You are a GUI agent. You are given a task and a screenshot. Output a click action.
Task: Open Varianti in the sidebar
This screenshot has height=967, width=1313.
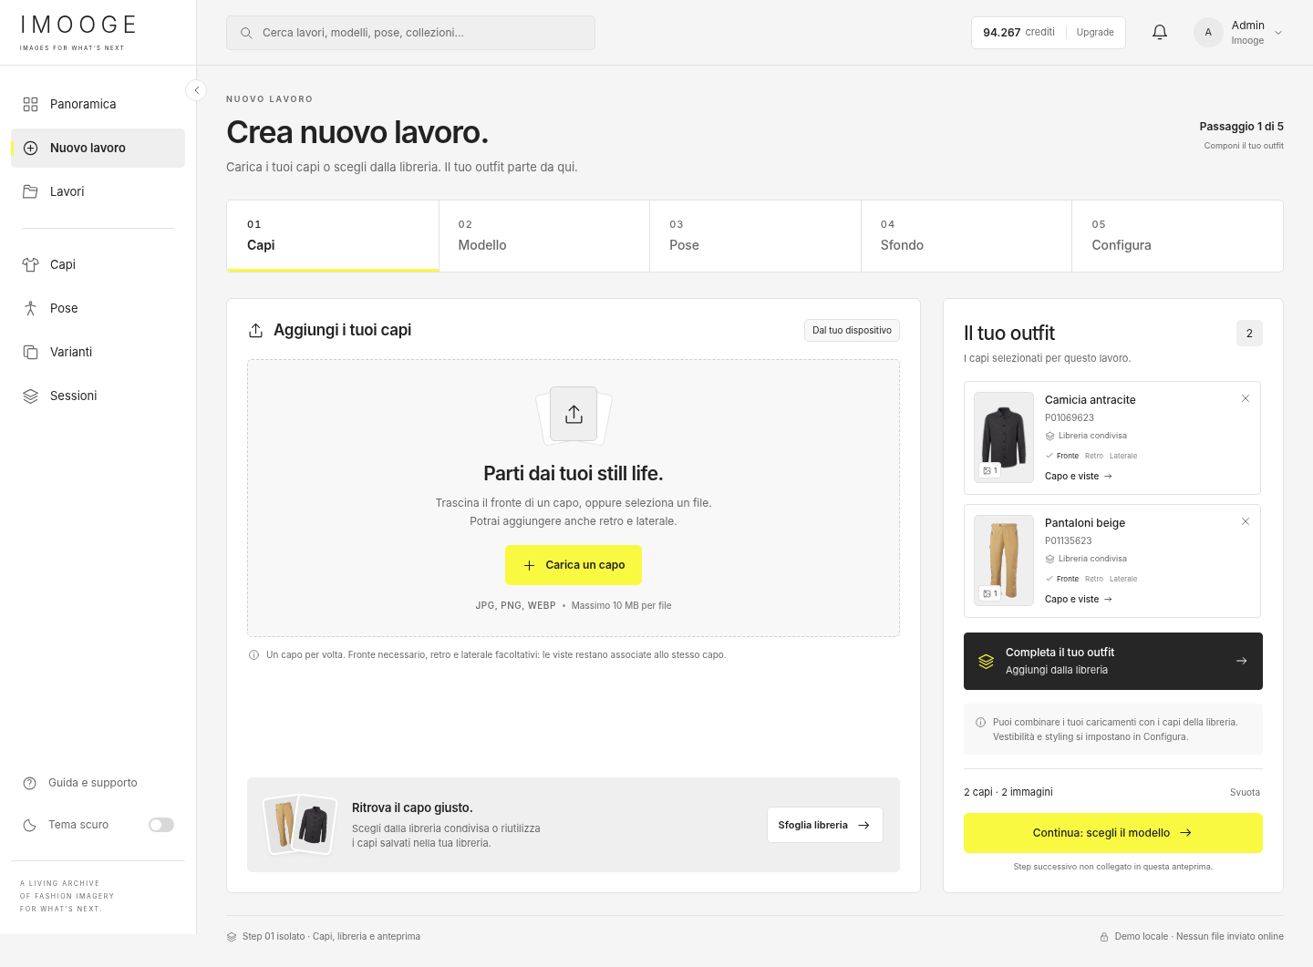(98, 352)
